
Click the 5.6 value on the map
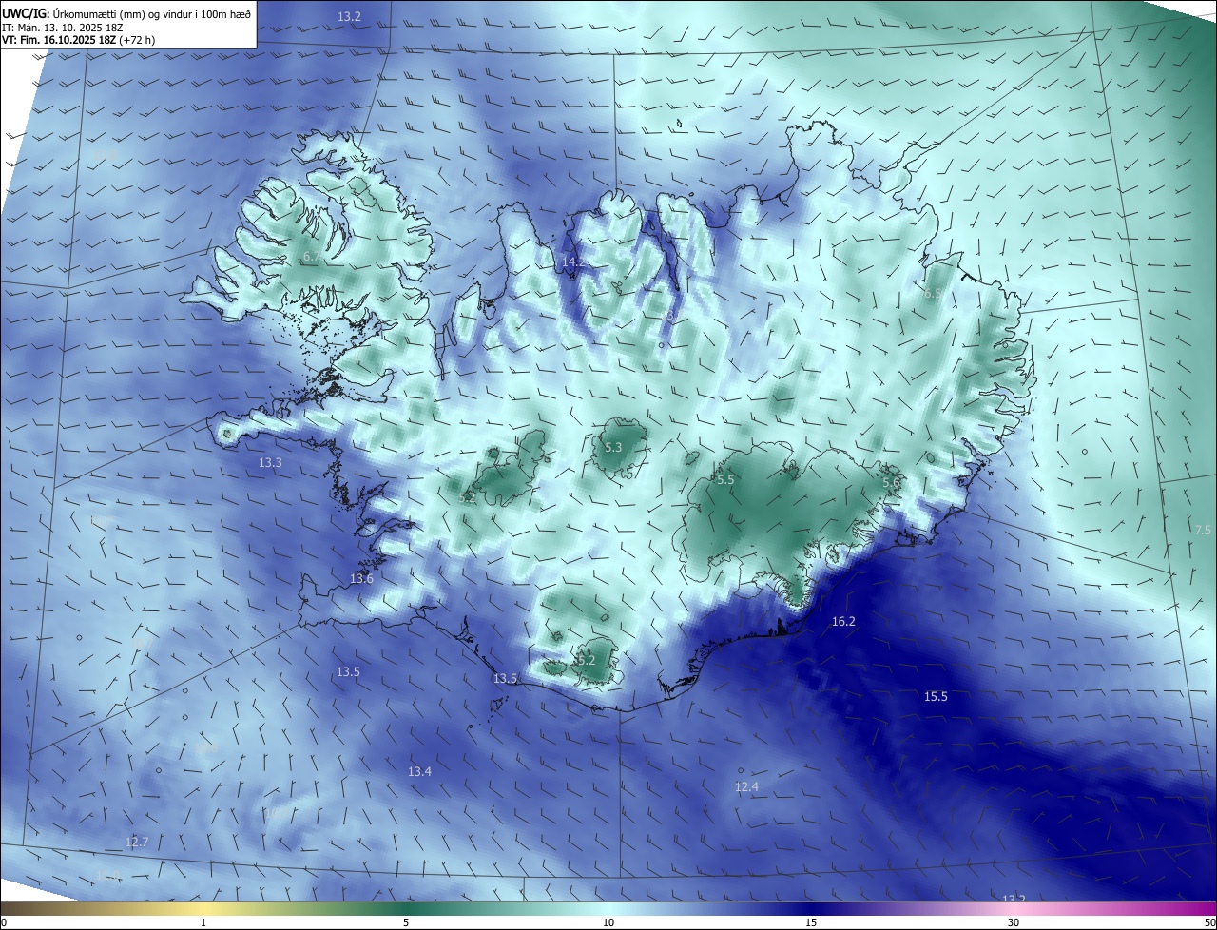891,483
